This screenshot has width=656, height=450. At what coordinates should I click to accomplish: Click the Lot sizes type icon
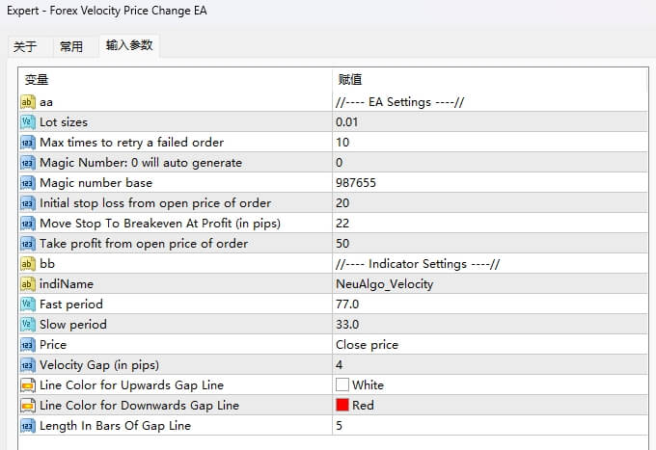click(27, 122)
